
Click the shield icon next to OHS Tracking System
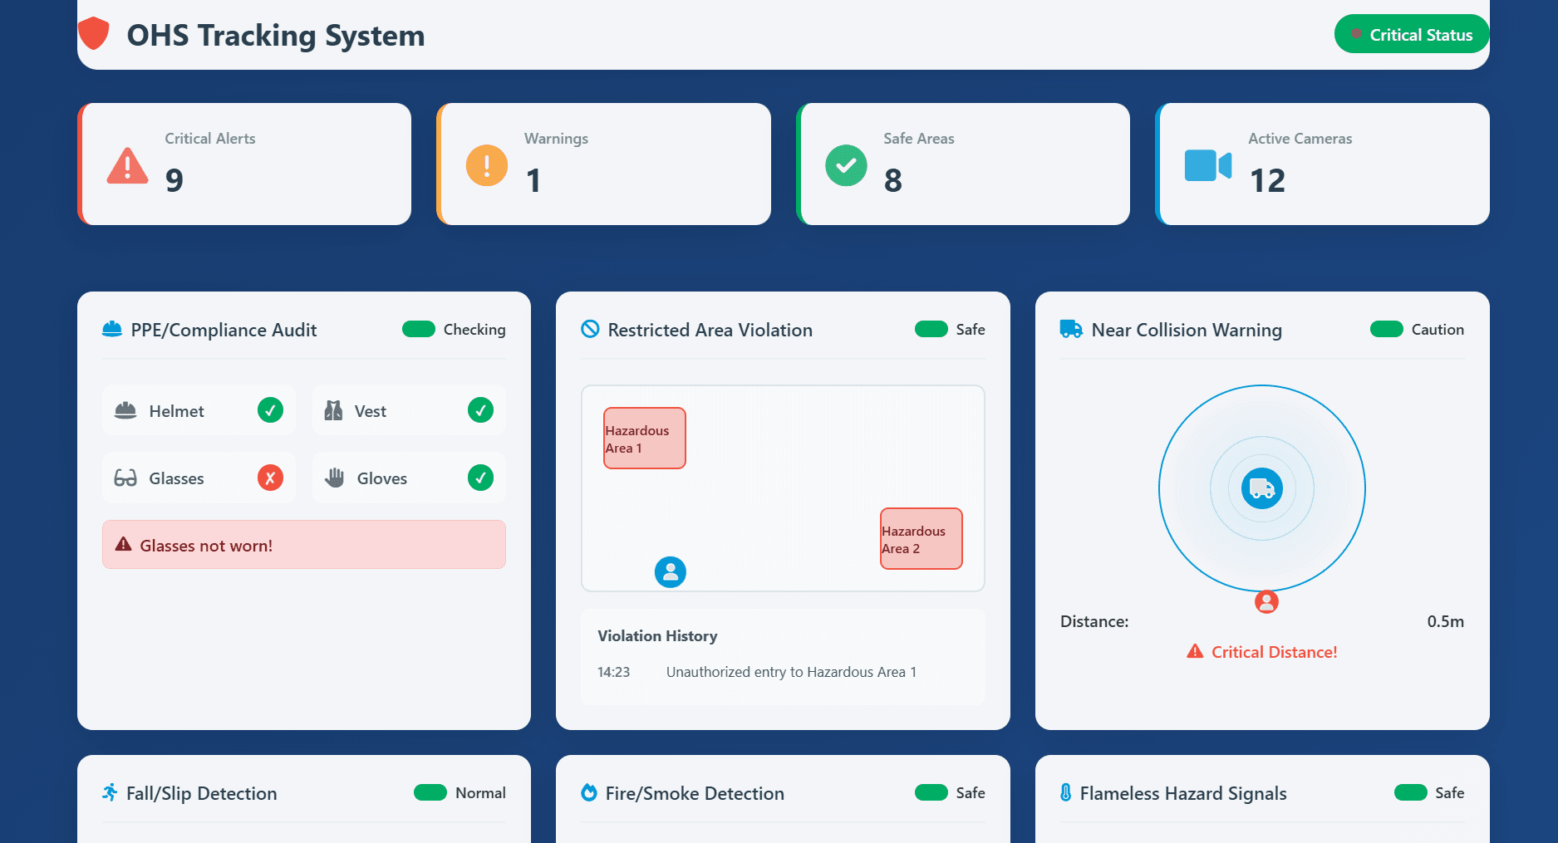pos(94,33)
